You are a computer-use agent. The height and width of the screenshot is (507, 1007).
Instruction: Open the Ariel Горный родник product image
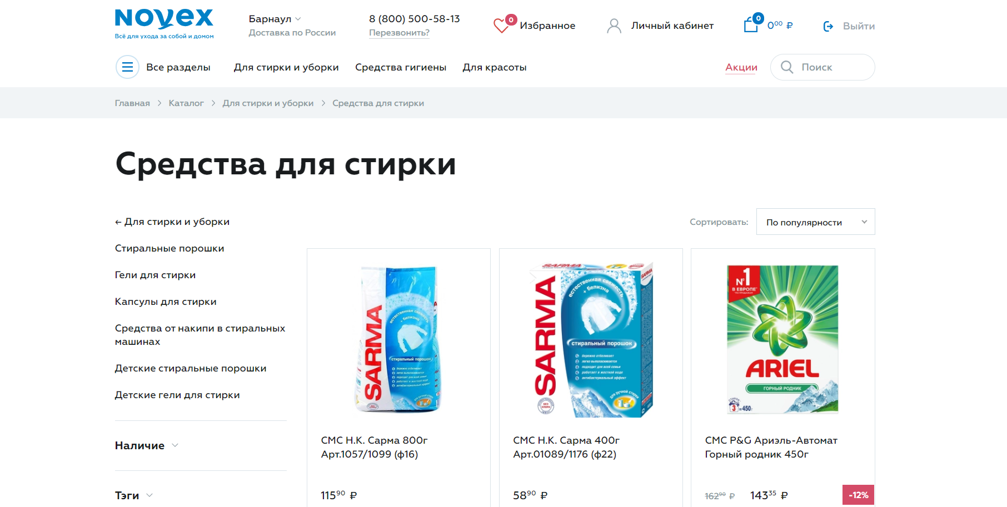(x=782, y=339)
